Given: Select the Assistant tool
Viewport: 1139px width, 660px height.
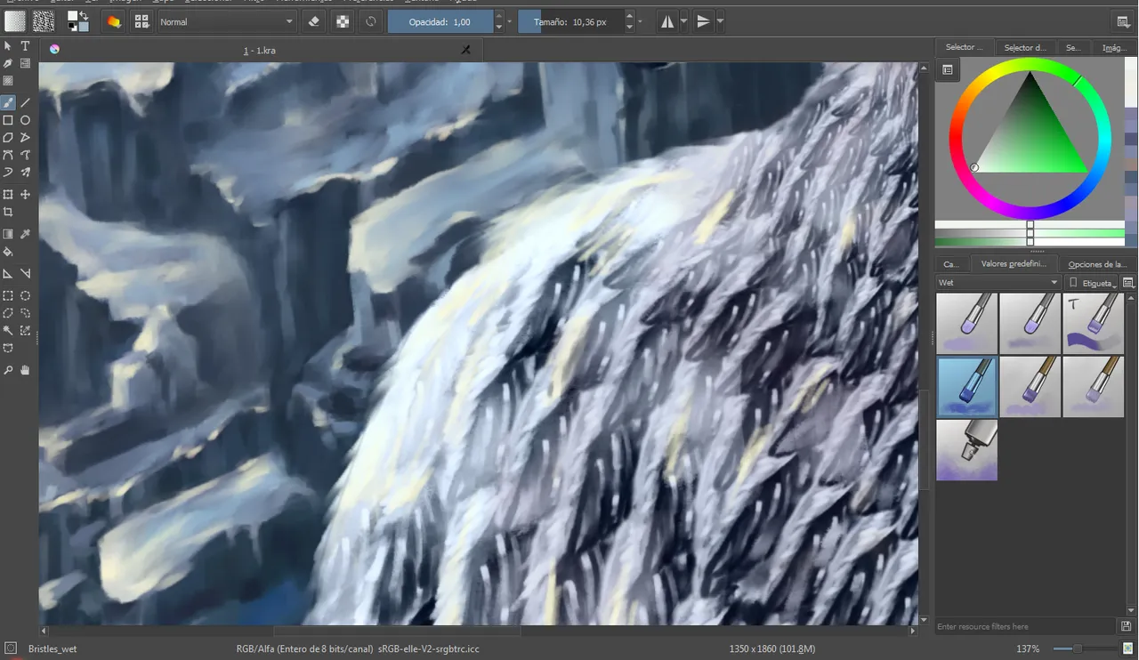Looking at the screenshot, I should pos(8,274).
